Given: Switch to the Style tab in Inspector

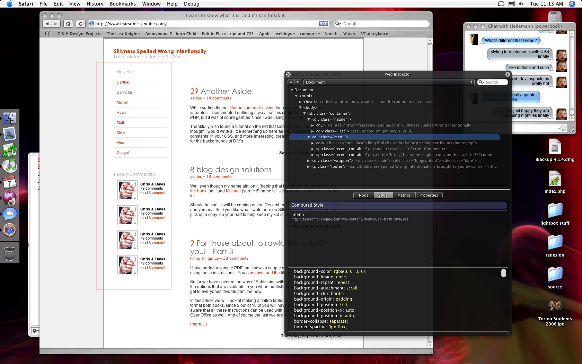Looking at the screenshot, I should point(383,195).
